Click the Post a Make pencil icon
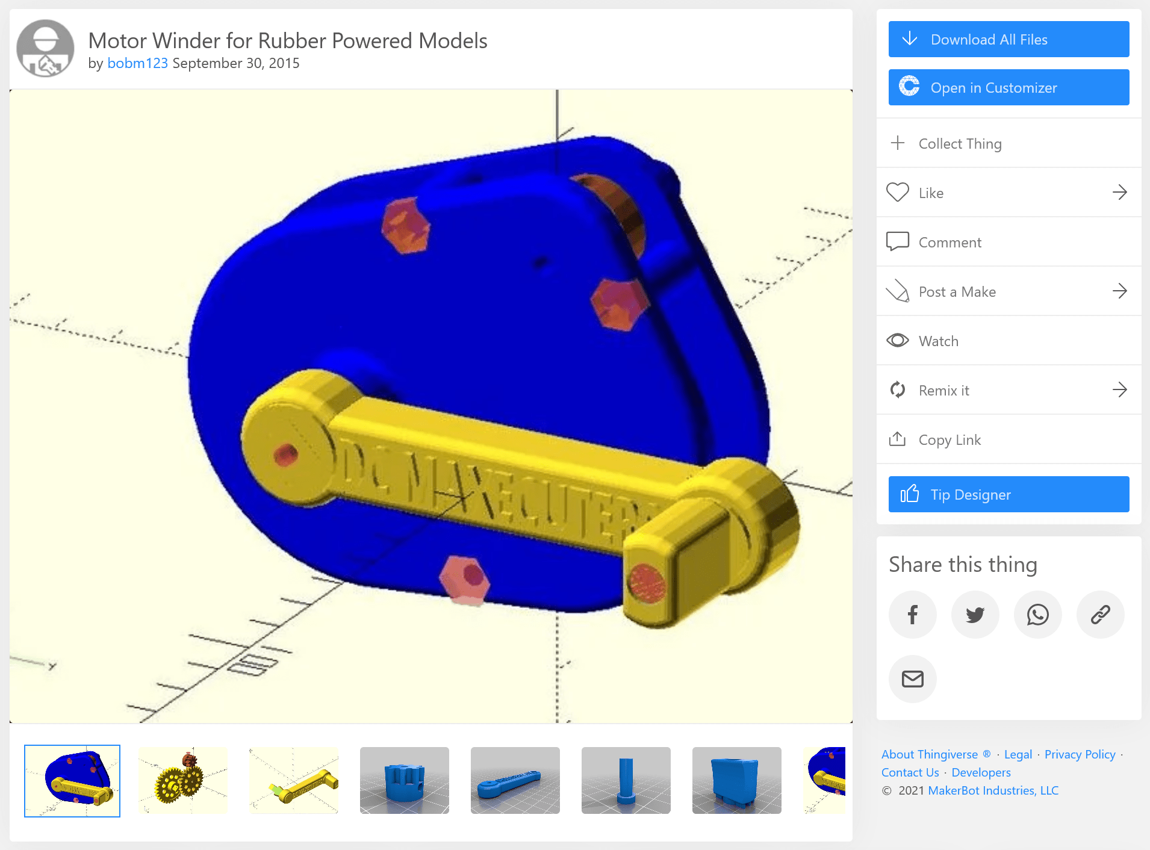 pyautogui.click(x=898, y=291)
